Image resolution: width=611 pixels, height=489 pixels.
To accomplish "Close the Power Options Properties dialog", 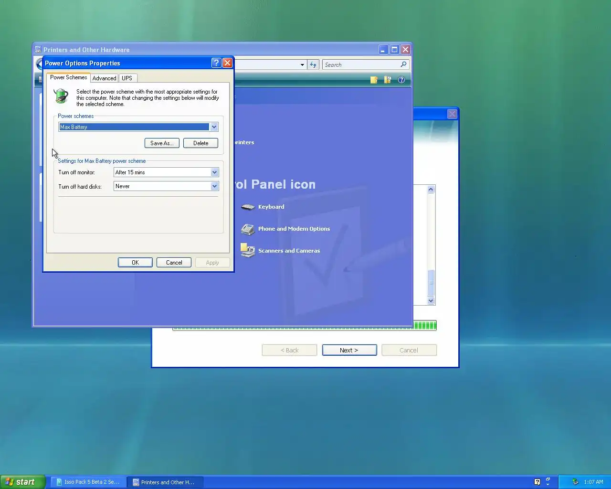I will pos(227,63).
